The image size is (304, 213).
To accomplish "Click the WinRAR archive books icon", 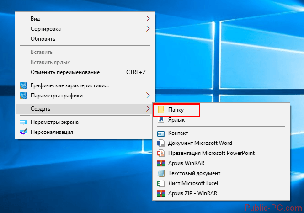I will click(x=161, y=163).
